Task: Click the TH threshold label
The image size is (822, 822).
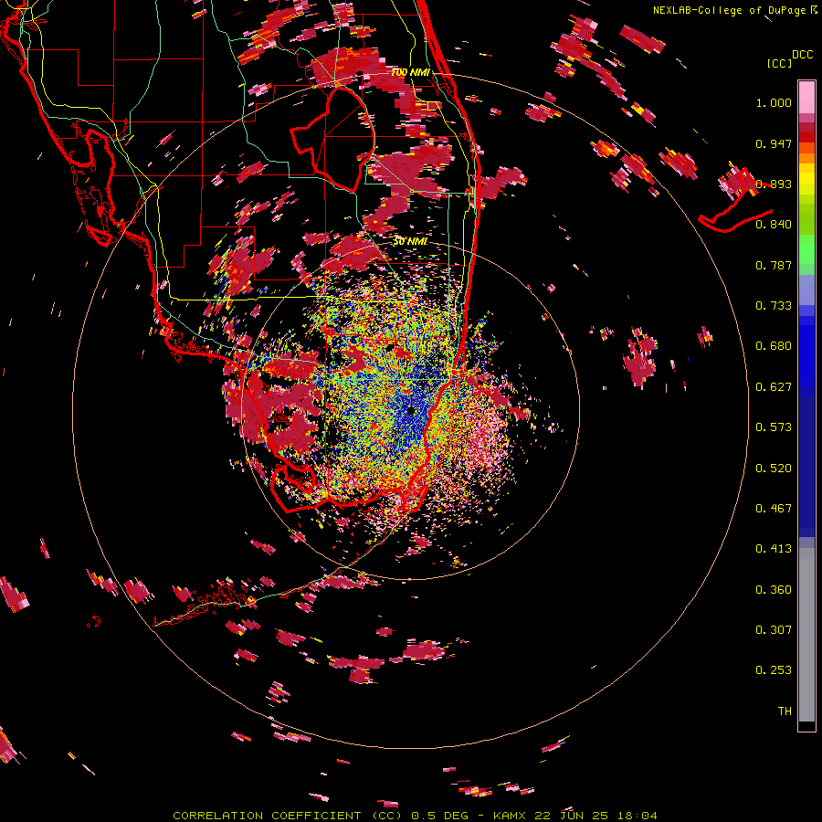Action: (785, 711)
